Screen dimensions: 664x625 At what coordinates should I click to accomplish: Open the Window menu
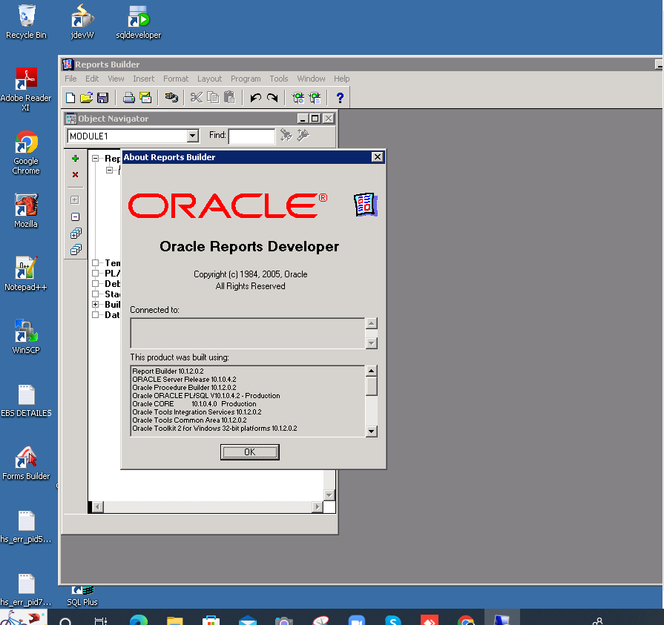click(312, 79)
